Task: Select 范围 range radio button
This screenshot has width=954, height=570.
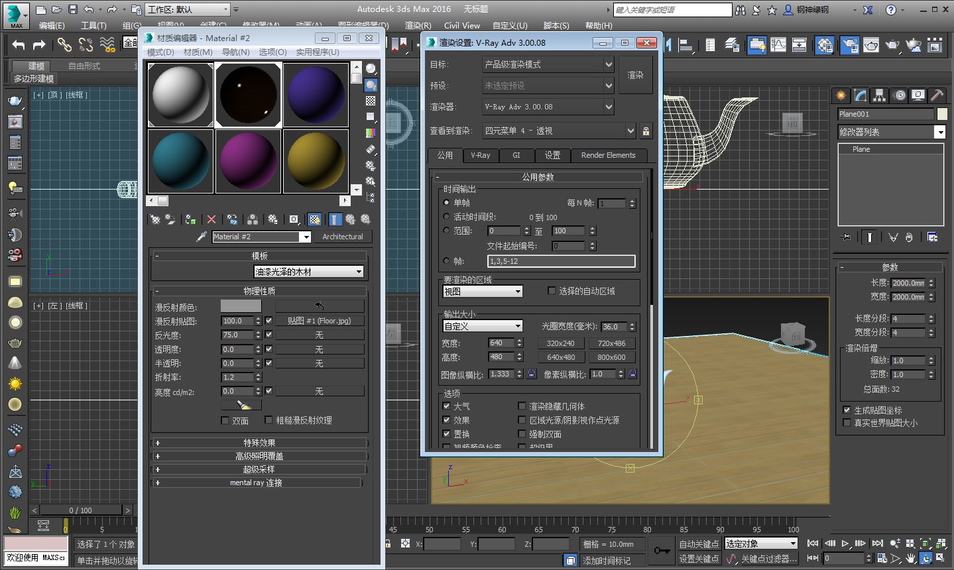Action: 446,231
